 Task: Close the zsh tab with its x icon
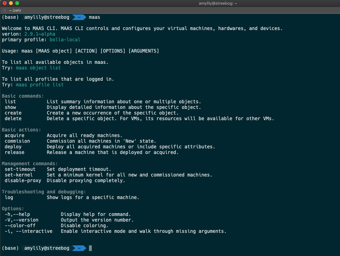coord(4,10)
